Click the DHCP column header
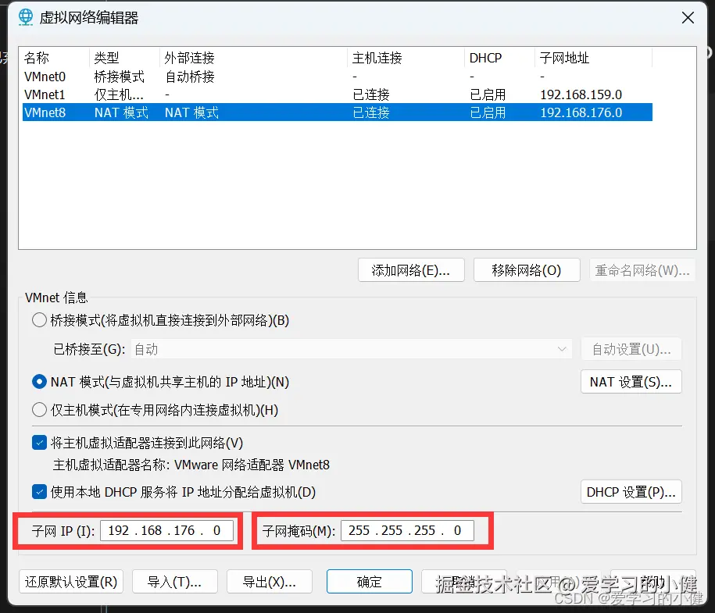Viewport: 715px width, 613px height. coord(499,58)
